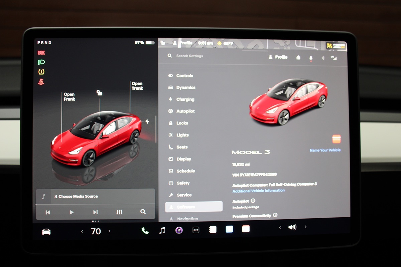Open the Autopilot settings menu
The image size is (401, 267).
(x=185, y=111)
